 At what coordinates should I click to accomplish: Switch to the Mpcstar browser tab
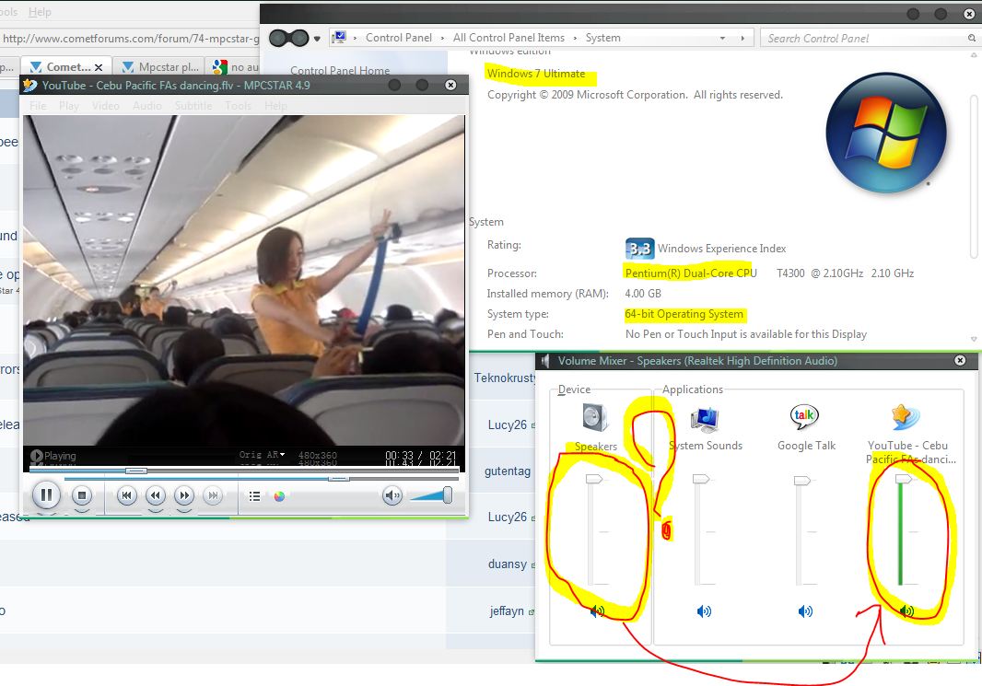166,67
